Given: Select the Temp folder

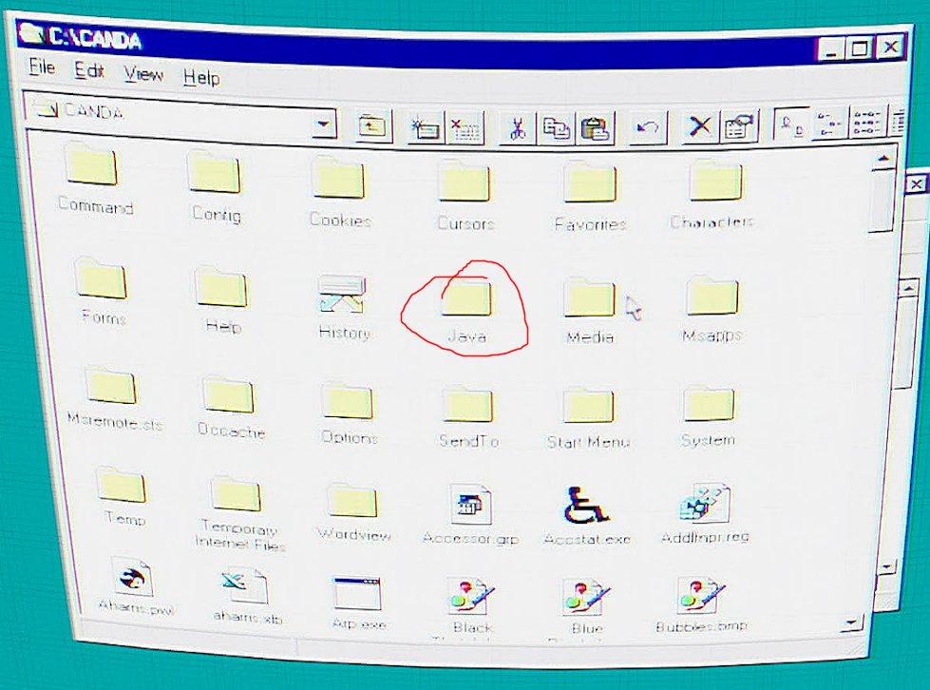Looking at the screenshot, I should (123, 497).
